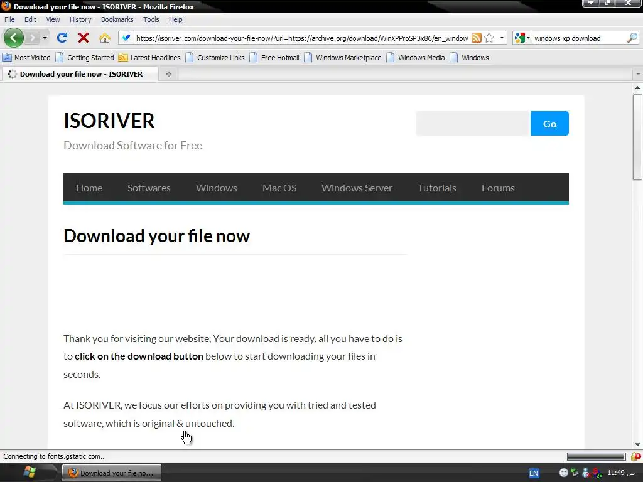This screenshot has width=643, height=482.
Task: Open the Home nav item
Action: 89,188
